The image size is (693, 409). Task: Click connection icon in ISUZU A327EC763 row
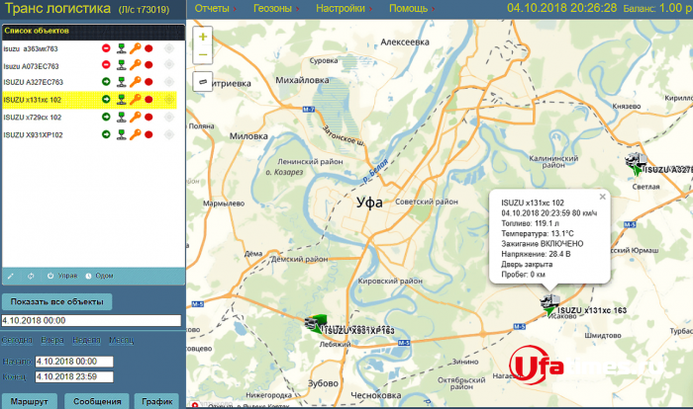click(x=121, y=82)
